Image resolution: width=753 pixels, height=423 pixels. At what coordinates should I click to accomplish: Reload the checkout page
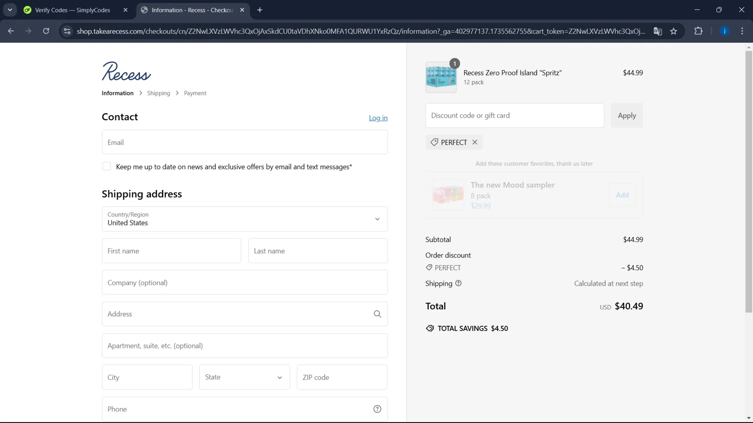[x=46, y=31]
